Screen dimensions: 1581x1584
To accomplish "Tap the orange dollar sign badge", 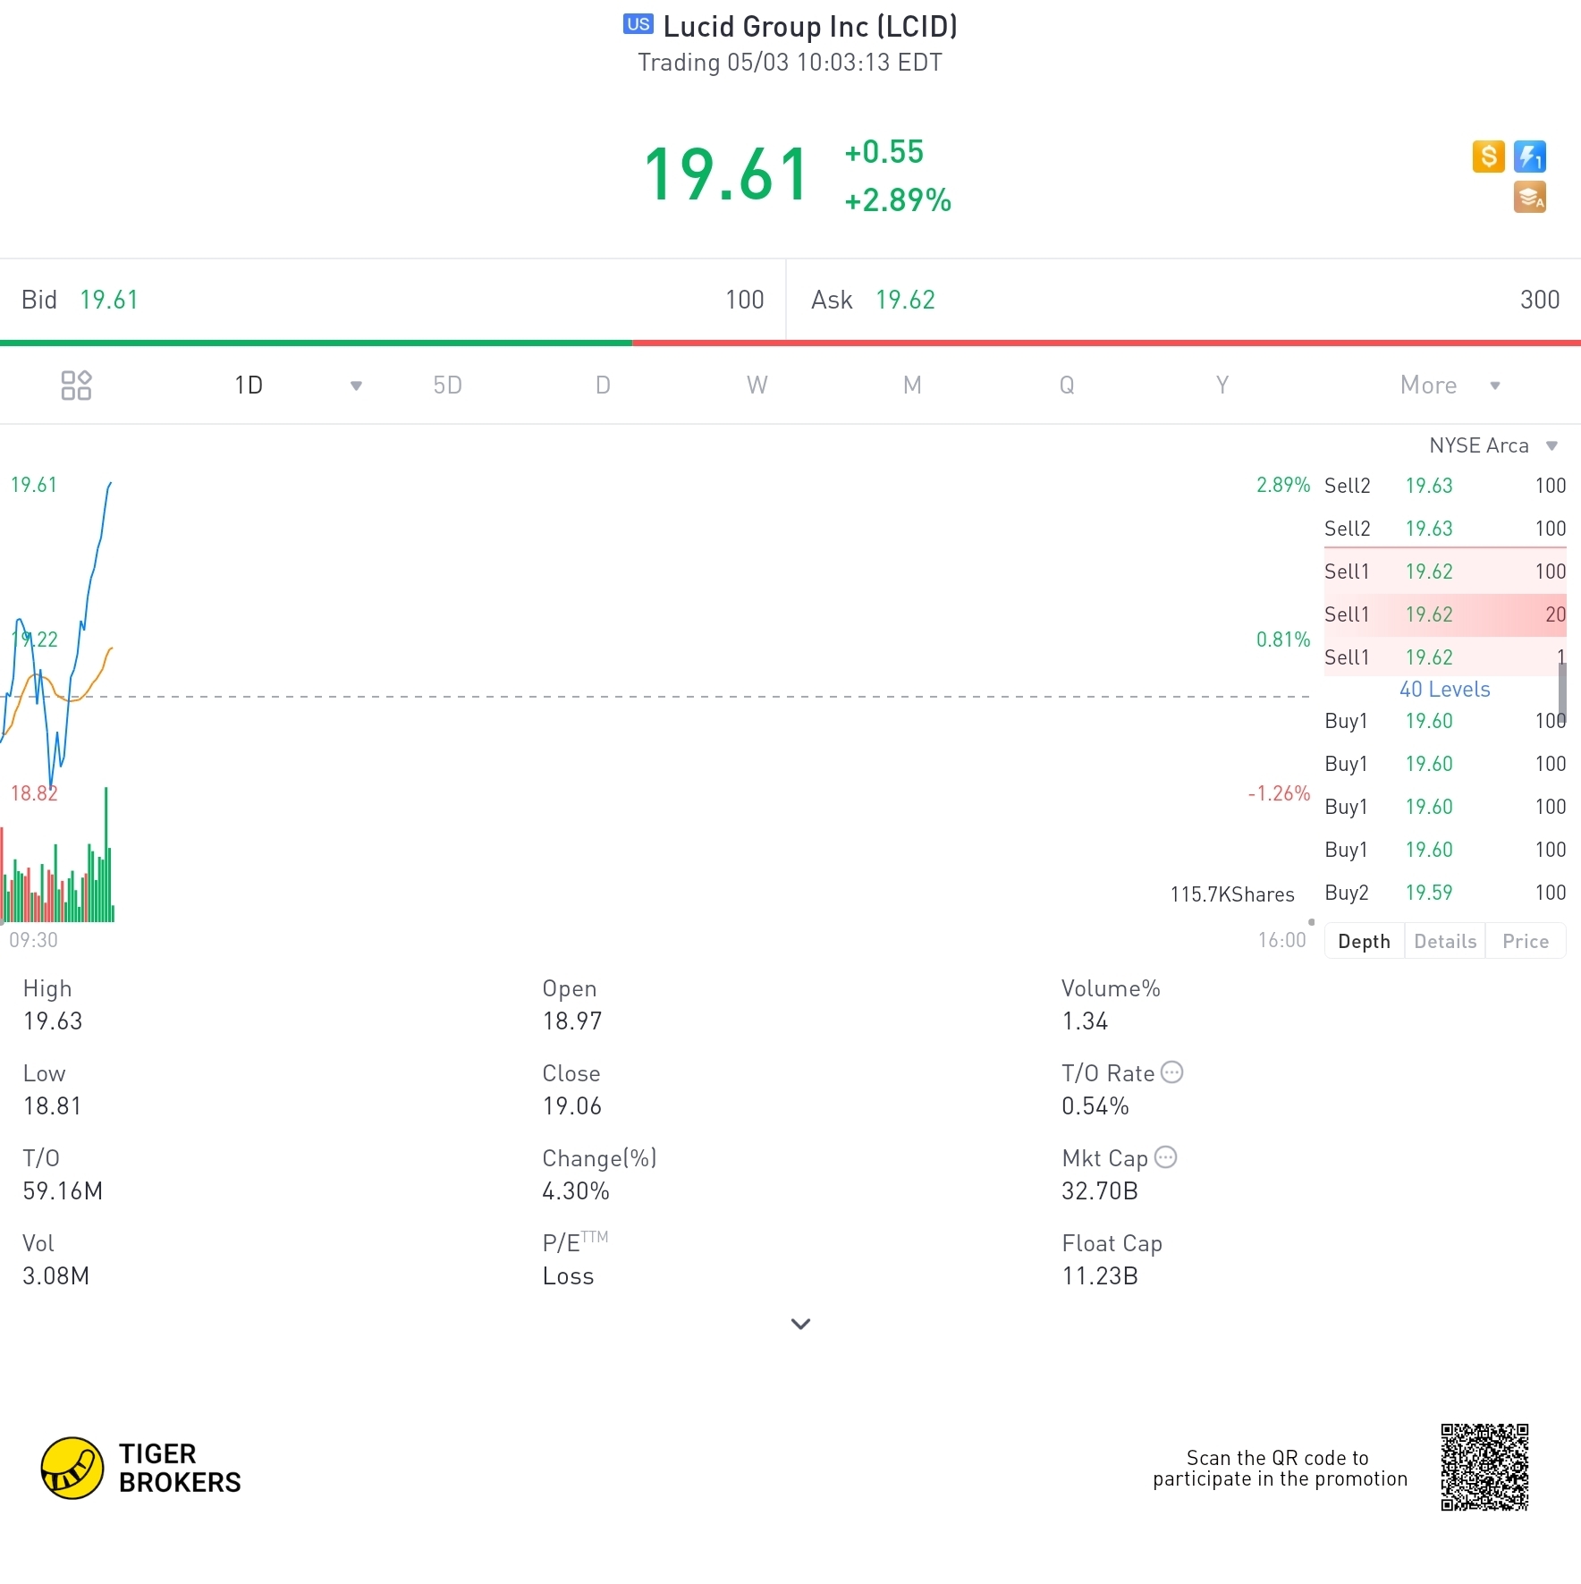I will tap(1488, 157).
